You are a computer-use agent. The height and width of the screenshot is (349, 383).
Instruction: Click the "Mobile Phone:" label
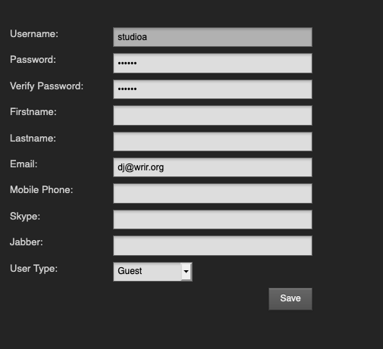coord(42,190)
